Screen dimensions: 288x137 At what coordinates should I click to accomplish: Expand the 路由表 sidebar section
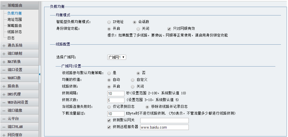click(19, 86)
